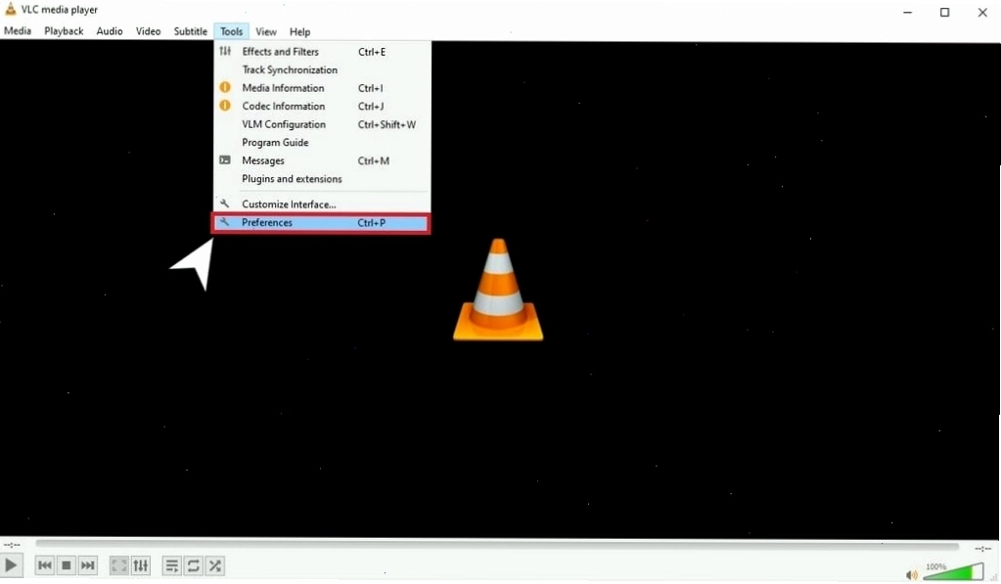Open the Media menu

pyautogui.click(x=18, y=30)
